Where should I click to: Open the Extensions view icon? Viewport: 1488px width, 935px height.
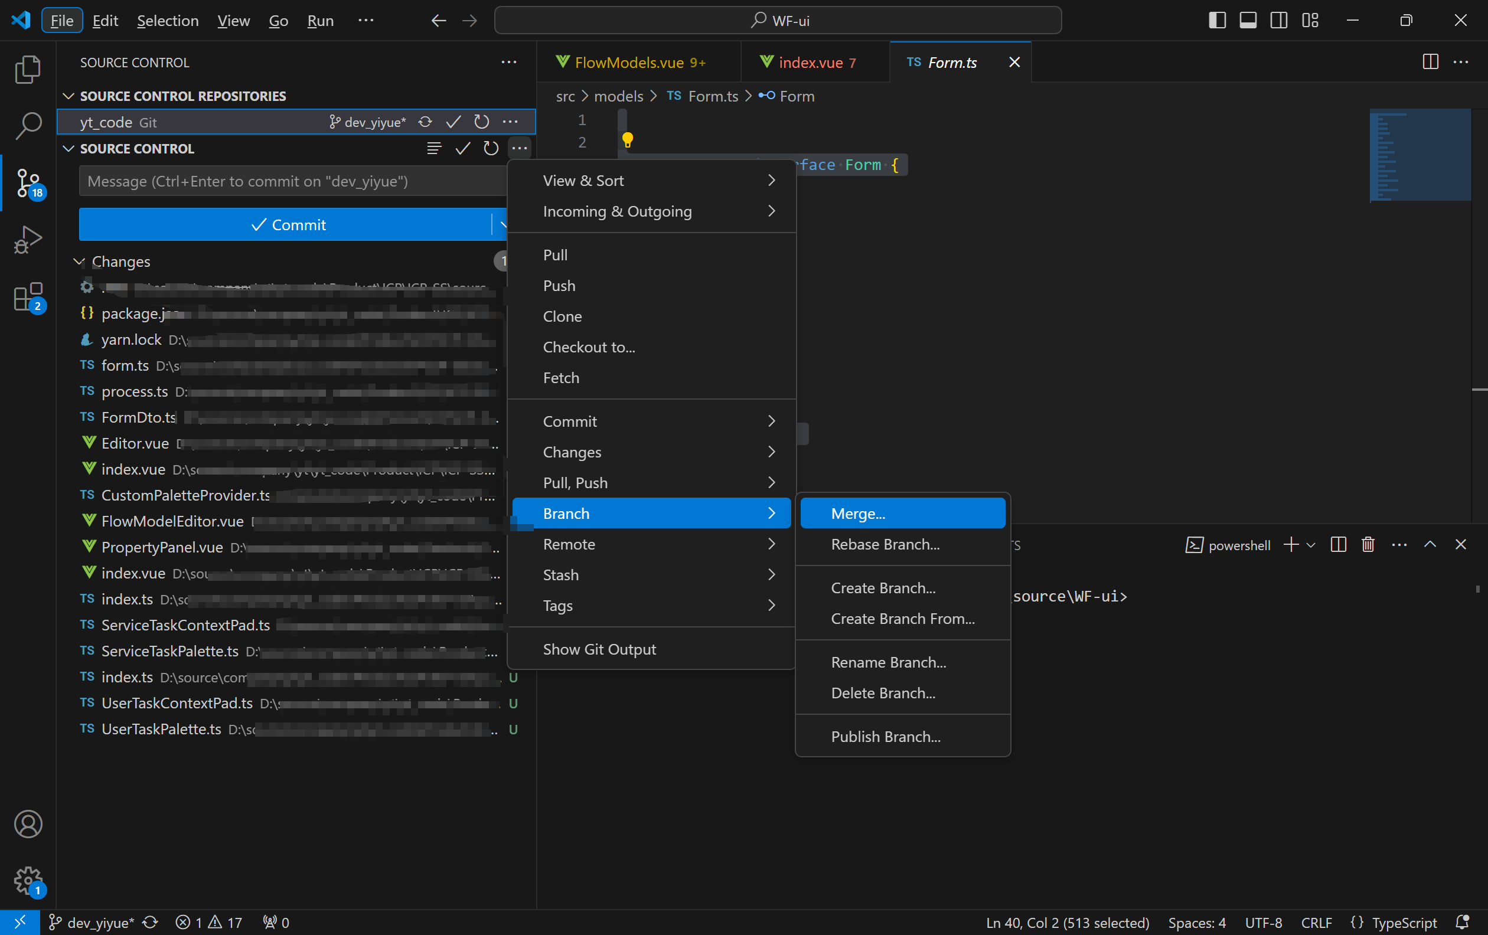28,297
